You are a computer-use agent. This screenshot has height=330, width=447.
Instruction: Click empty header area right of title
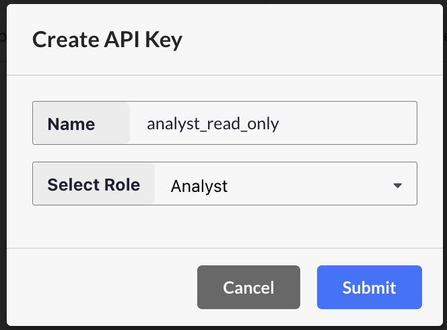[x=310, y=40]
